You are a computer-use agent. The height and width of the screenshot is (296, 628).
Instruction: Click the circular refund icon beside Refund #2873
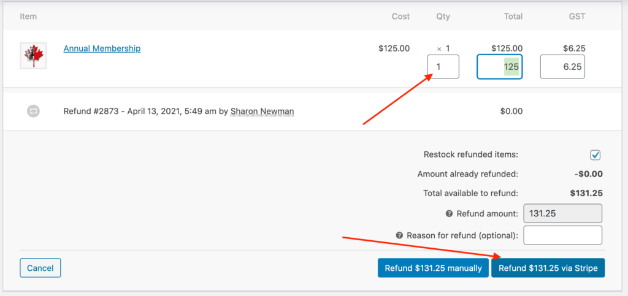pyautogui.click(x=34, y=111)
